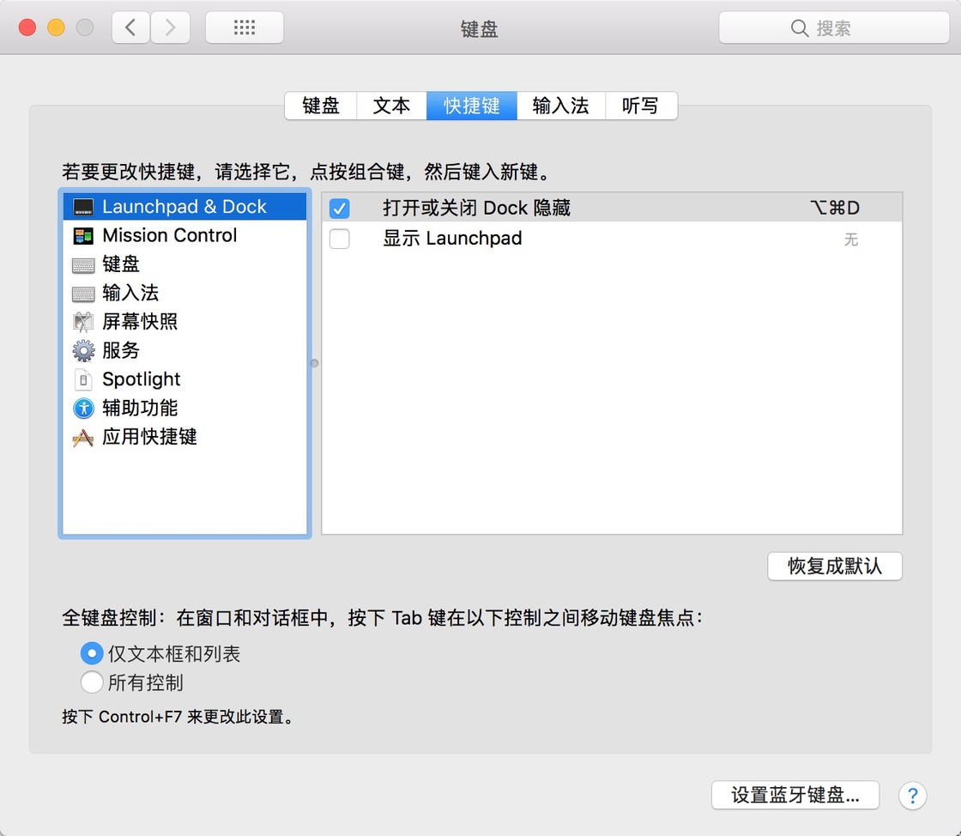Enable the 显示 Launchpad checkbox

(340, 239)
